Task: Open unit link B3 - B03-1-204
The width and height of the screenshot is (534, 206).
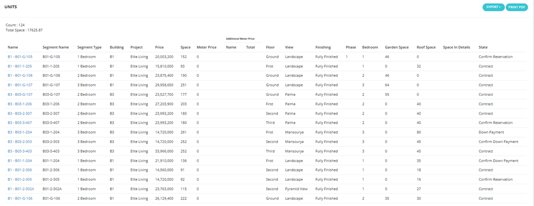Action: tap(20, 132)
